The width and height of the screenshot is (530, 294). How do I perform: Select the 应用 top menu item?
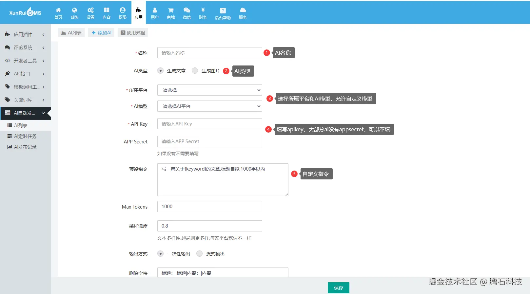(x=139, y=12)
